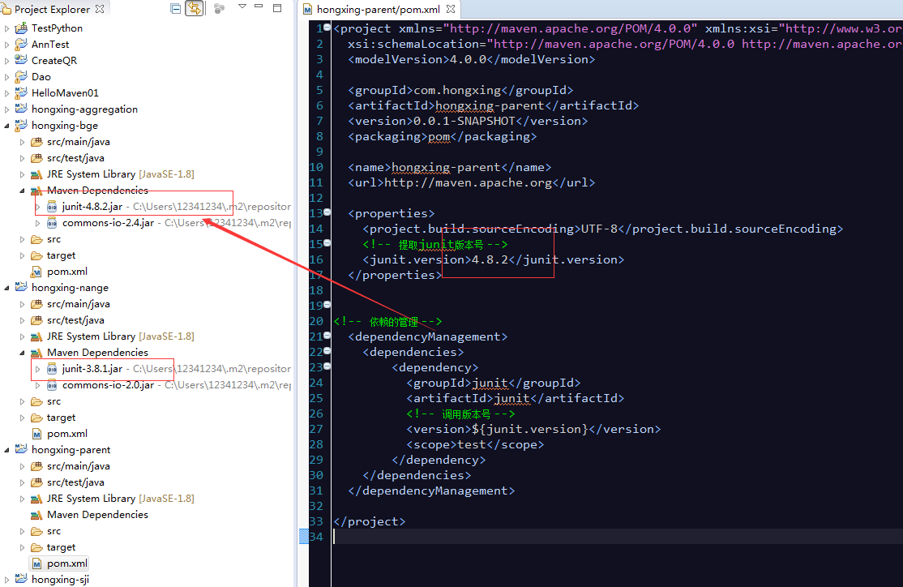Image resolution: width=903 pixels, height=587 pixels.
Task: Expand the HelloMaven01 project
Action: [7, 92]
